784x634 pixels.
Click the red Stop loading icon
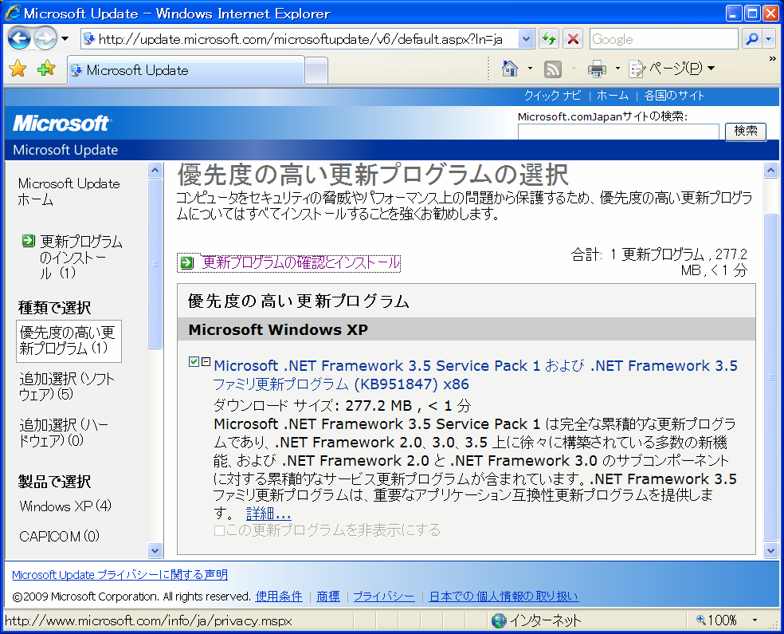pos(573,39)
